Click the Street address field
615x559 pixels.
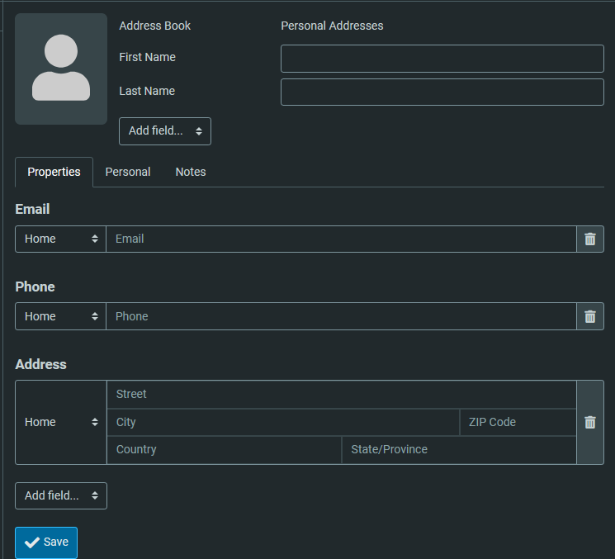tap(340, 394)
